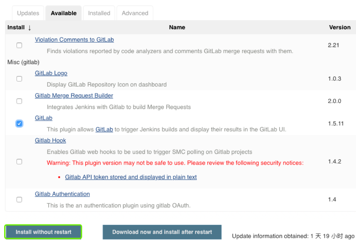Sort plugins by Name column

tap(177, 28)
